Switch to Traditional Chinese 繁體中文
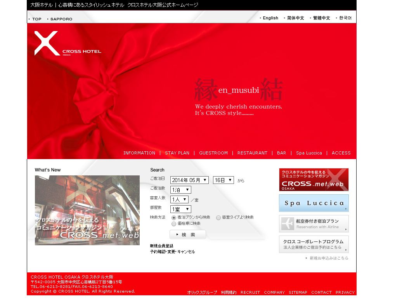395x305 pixels. (321, 18)
